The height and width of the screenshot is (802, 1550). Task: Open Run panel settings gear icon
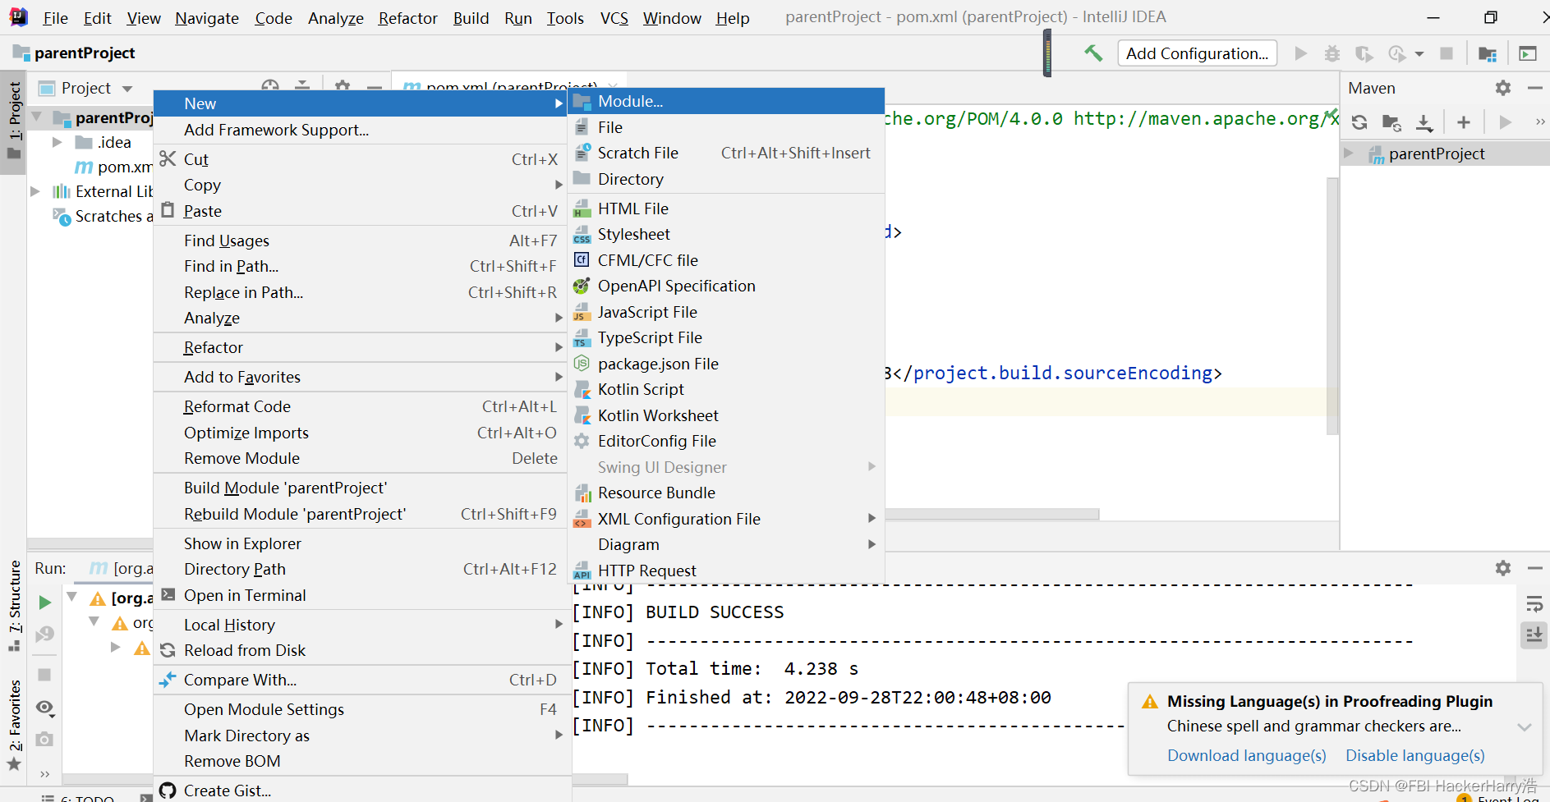(1503, 568)
